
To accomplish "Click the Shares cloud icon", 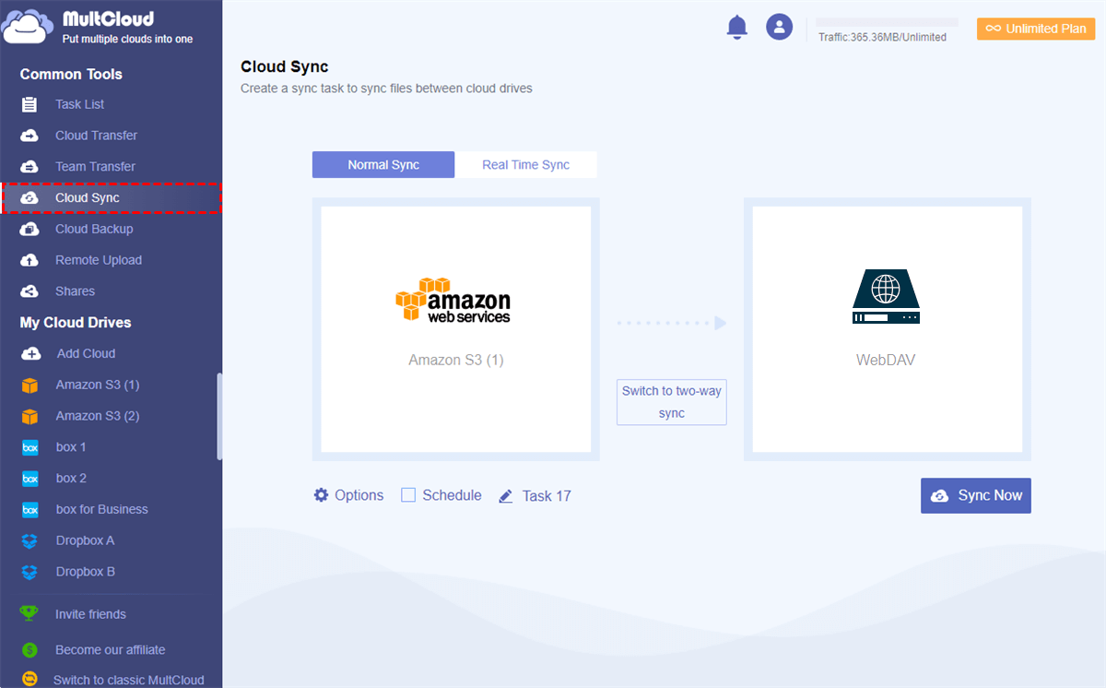I will tap(29, 291).
